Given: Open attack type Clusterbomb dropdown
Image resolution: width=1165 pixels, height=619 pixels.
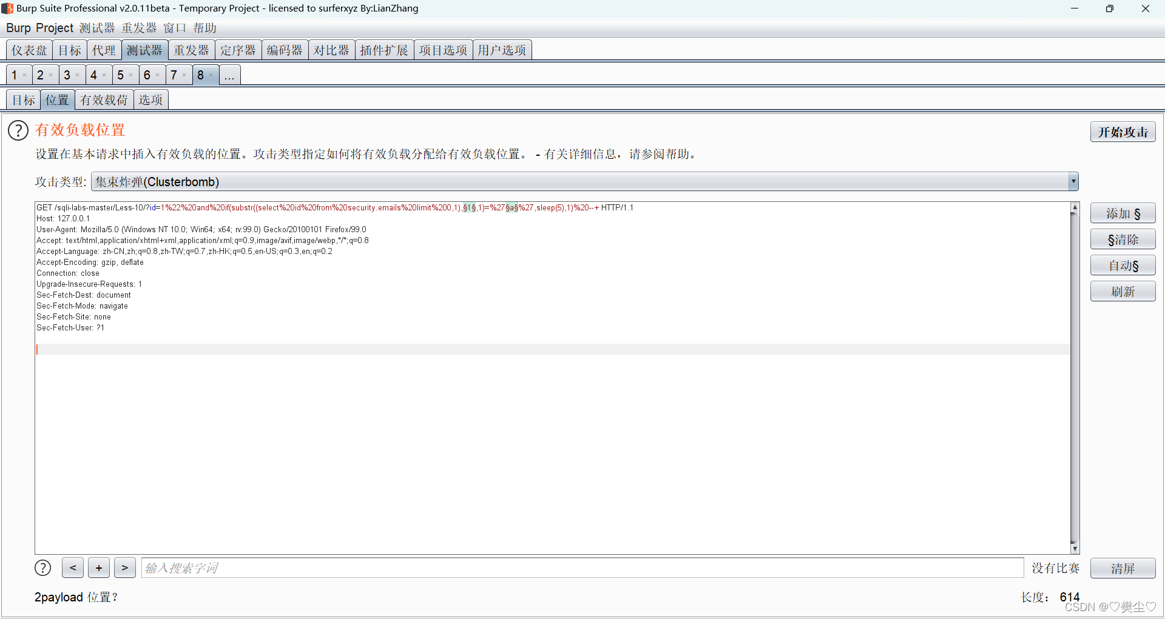Looking at the screenshot, I should click(x=584, y=182).
